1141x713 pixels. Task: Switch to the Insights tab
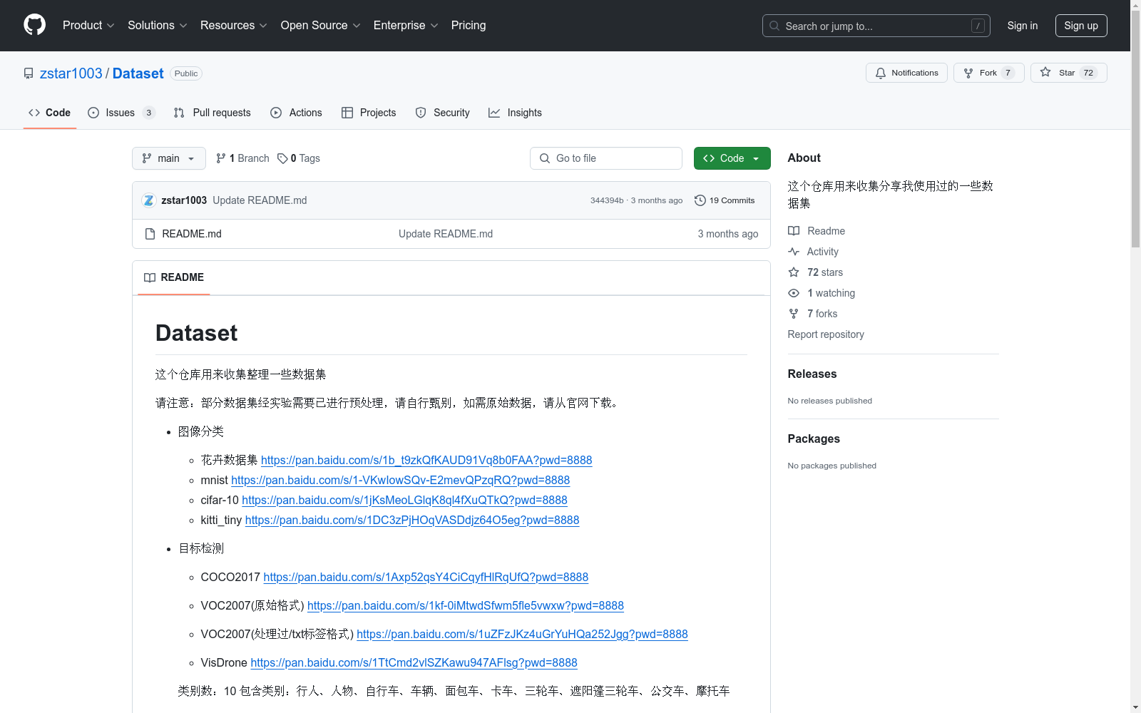pos(516,113)
